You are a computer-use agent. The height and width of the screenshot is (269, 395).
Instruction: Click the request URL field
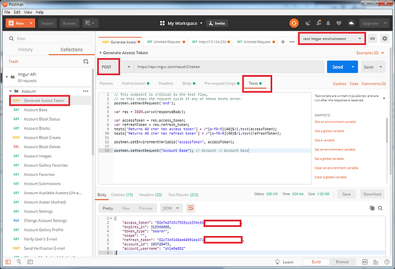pos(229,67)
